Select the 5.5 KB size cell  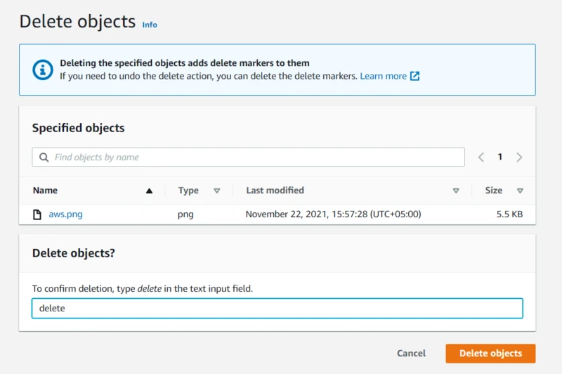tap(509, 214)
